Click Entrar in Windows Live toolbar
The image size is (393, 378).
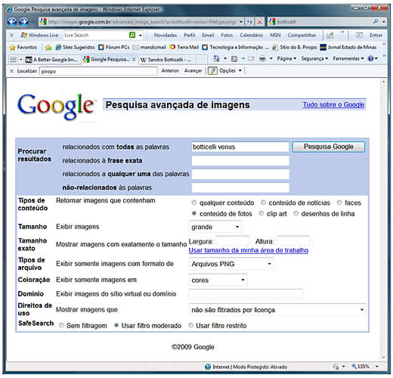coord(376,36)
